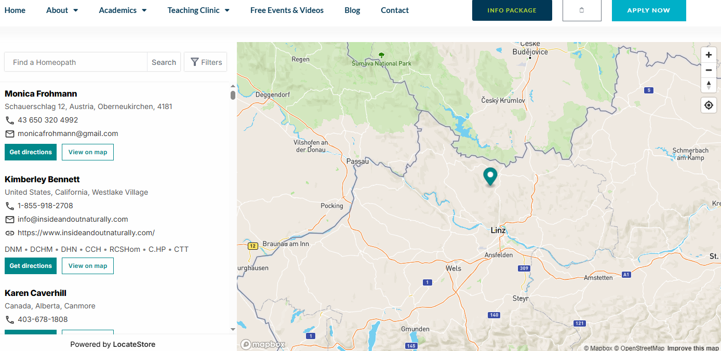Click Kimberley Bennett's website link icon
This screenshot has height=351, width=721.
point(10,233)
